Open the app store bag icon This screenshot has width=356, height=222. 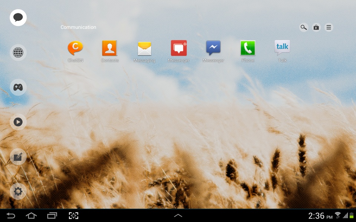click(316, 27)
